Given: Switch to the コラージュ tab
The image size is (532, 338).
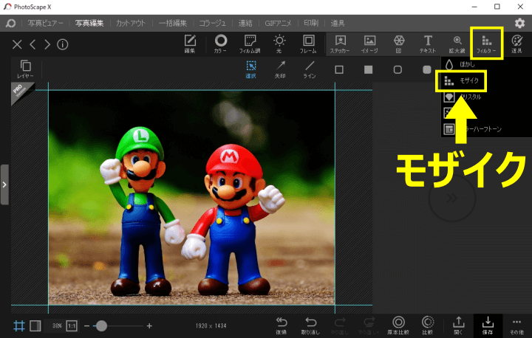Looking at the screenshot, I should pyautogui.click(x=212, y=23).
